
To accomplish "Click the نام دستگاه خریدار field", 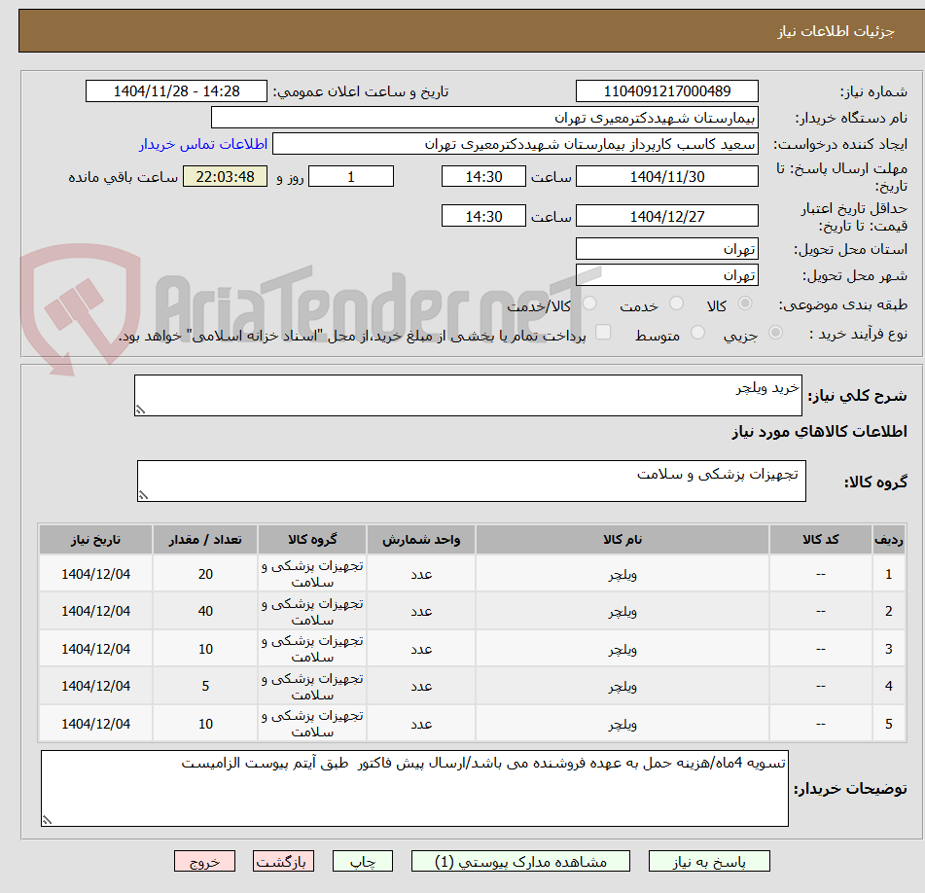I will pyautogui.click(x=484, y=118).
